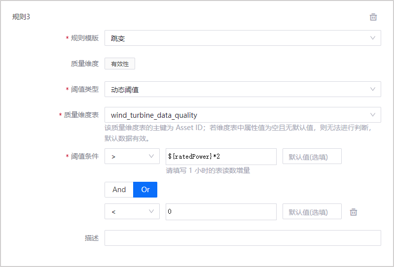Open the 阈值类型 dropdown showing 动态阈值

(x=237, y=89)
